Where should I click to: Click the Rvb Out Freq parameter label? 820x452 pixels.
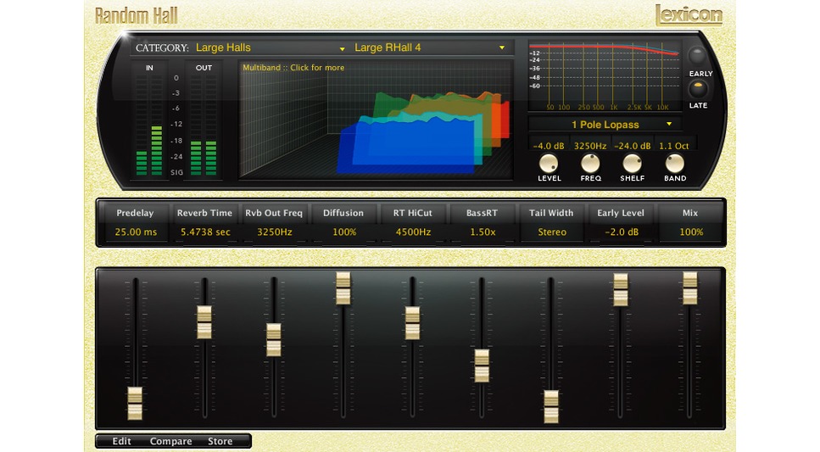click(274, 213)
